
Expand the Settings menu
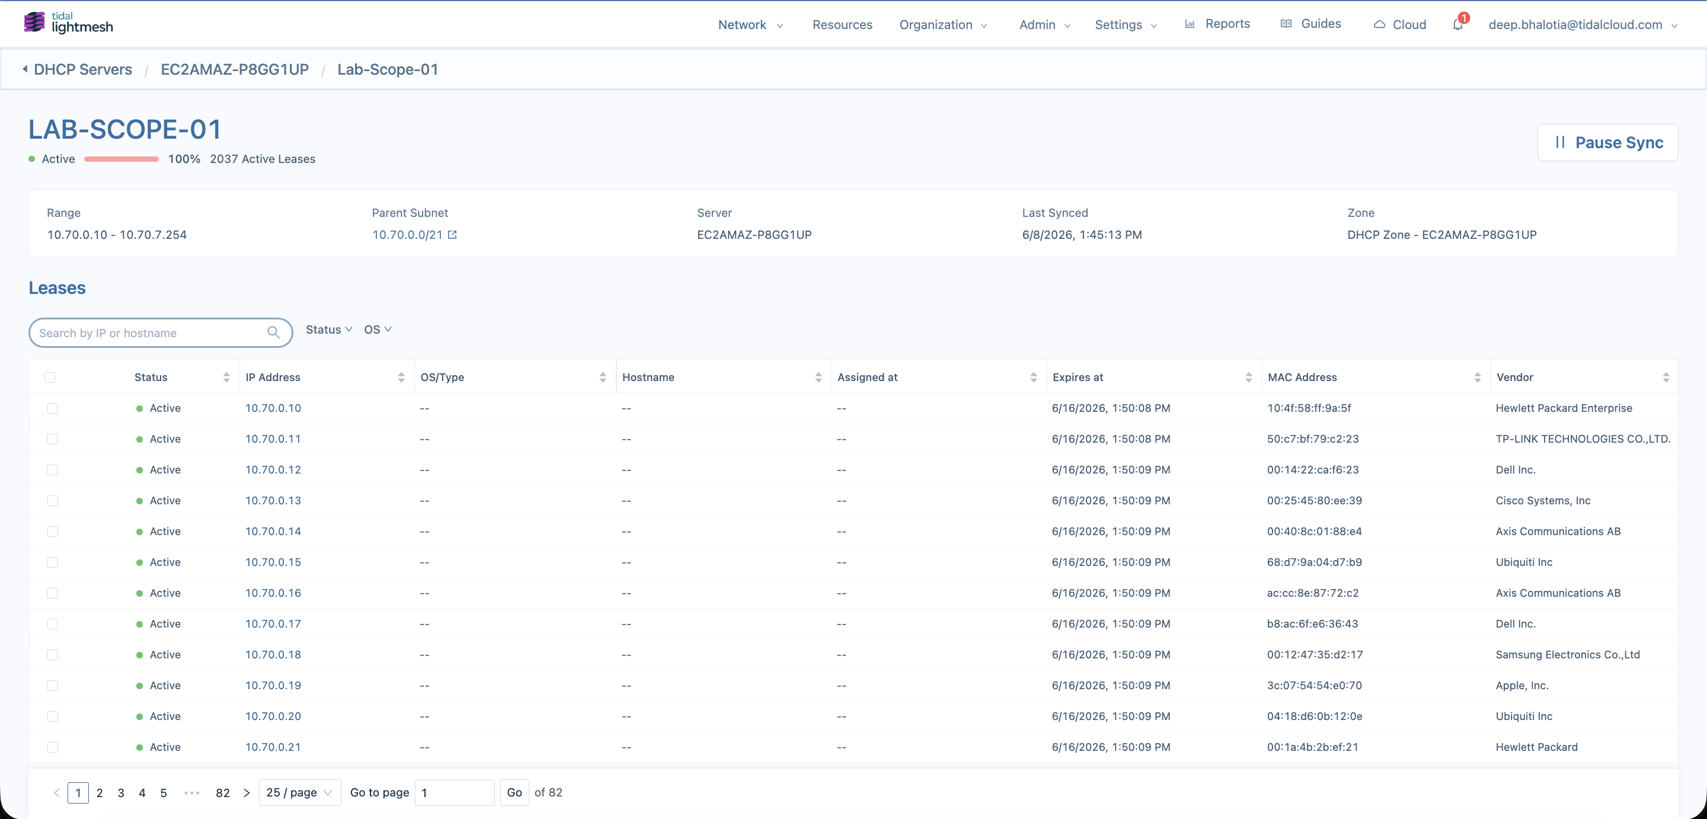coord(1126,24)
